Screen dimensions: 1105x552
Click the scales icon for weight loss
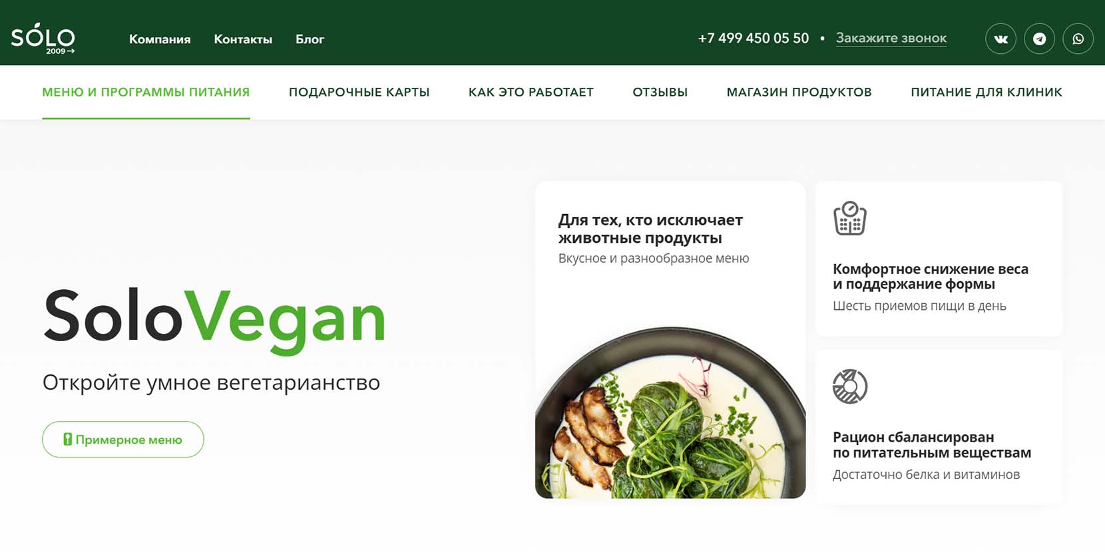click(x=850, y=218)
